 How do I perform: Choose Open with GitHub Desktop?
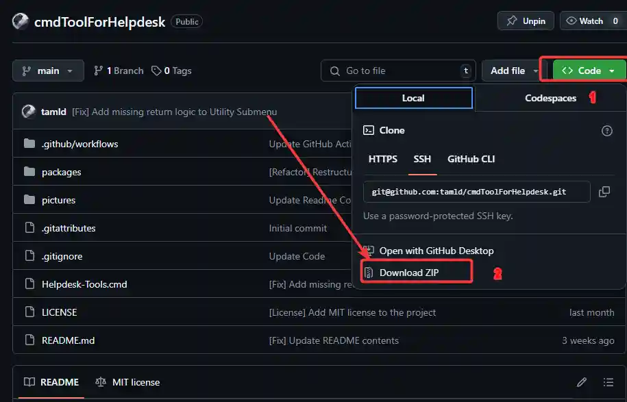pyautogui.click(x=436, y=251)
